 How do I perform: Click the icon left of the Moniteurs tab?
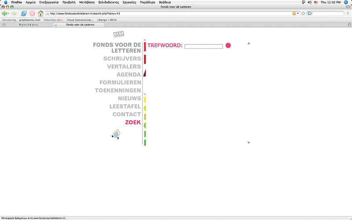click(x=4, y=25)
